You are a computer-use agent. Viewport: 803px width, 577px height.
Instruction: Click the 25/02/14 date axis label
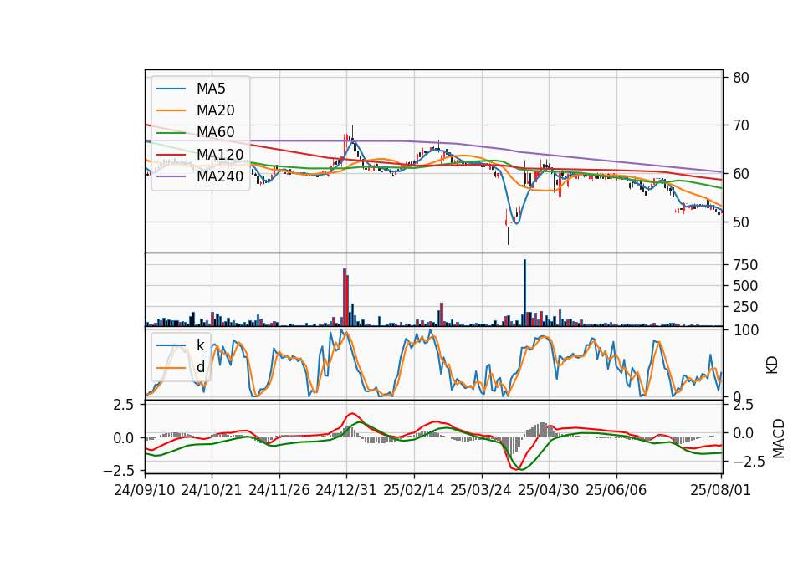click(414, 490)
